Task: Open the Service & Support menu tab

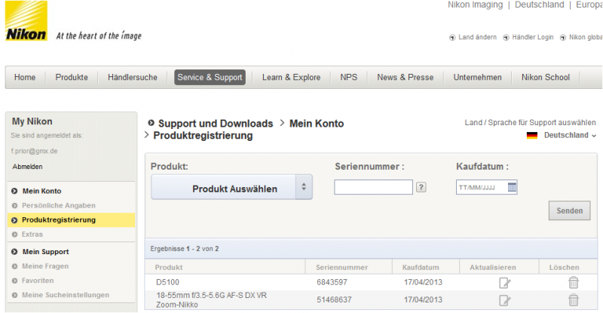Action: tap(210, 77)
